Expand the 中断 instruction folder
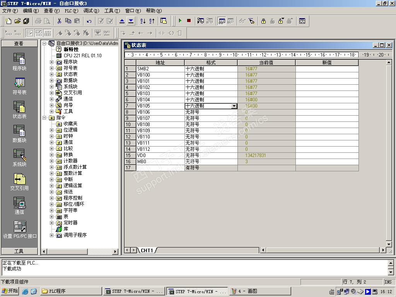Viewport: 396px width, 297px height. 51,179
